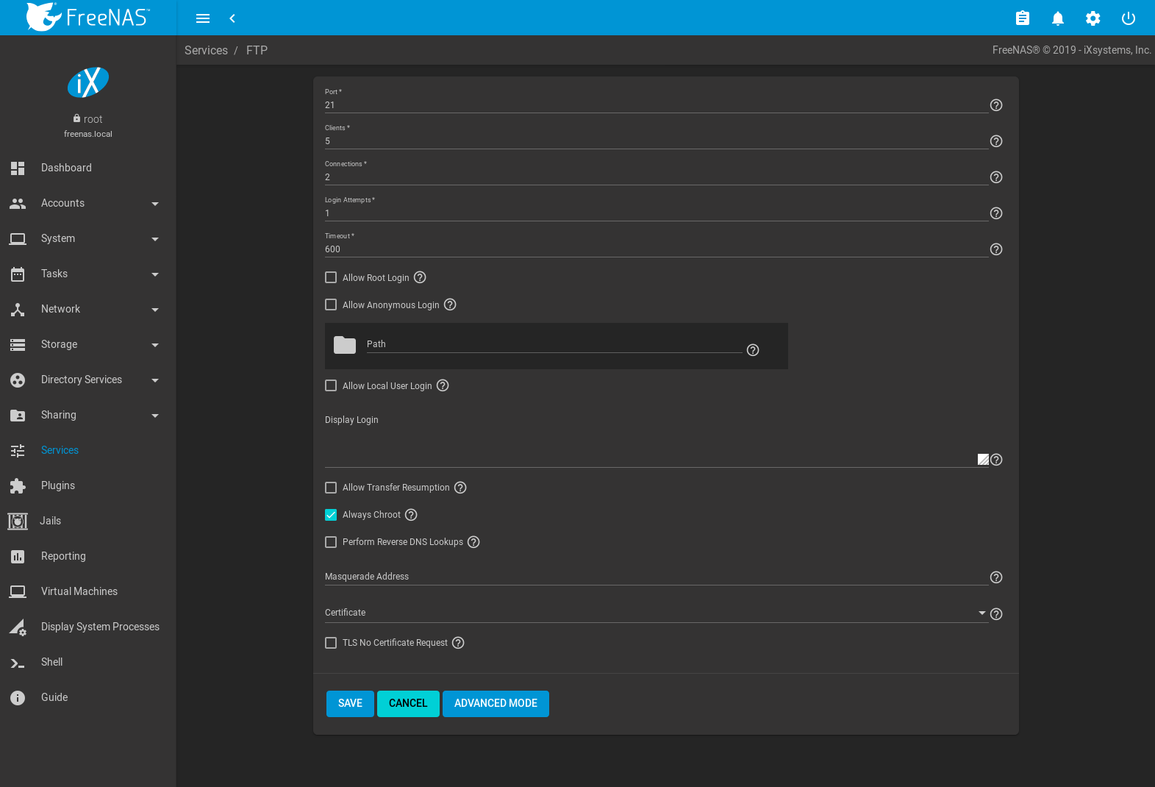Click the power icon in top bar

(1129, 18)
